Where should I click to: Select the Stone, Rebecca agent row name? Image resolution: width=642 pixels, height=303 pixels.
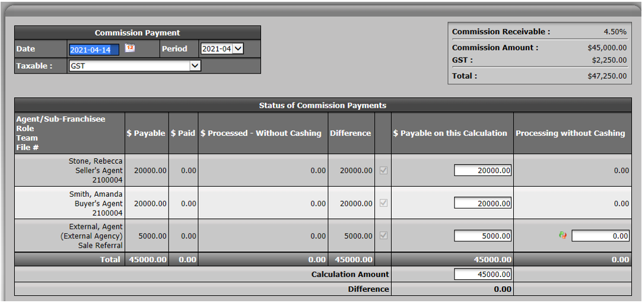pos(96,161)
